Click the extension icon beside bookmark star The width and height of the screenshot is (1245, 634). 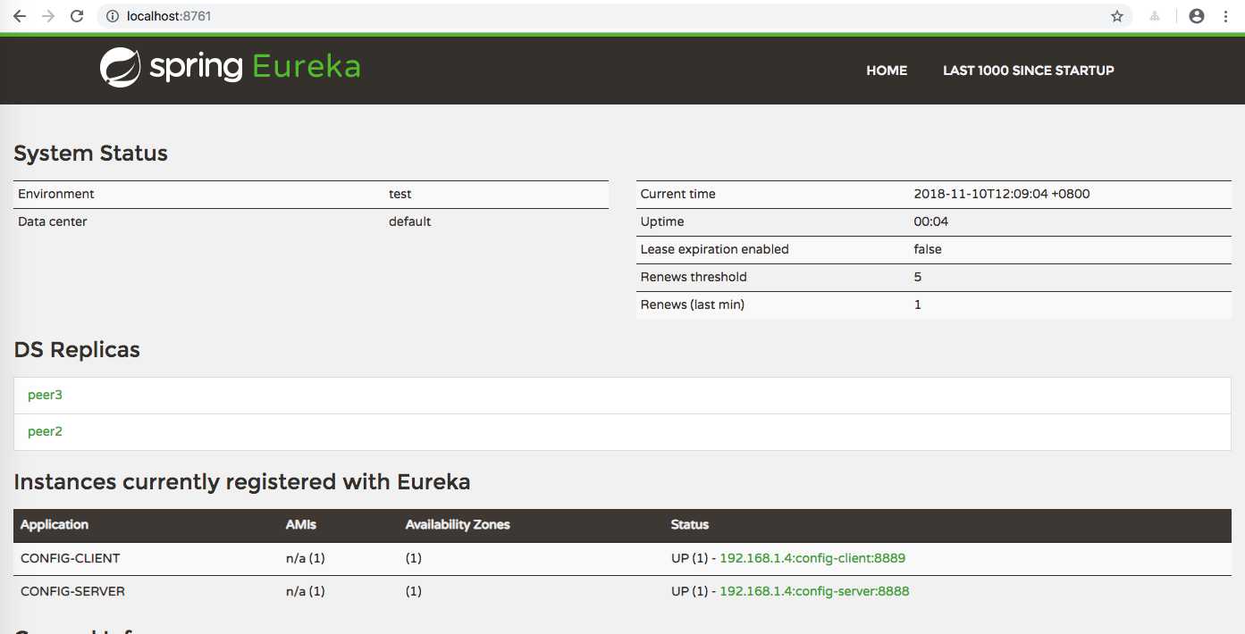(x=1155, y=16)
